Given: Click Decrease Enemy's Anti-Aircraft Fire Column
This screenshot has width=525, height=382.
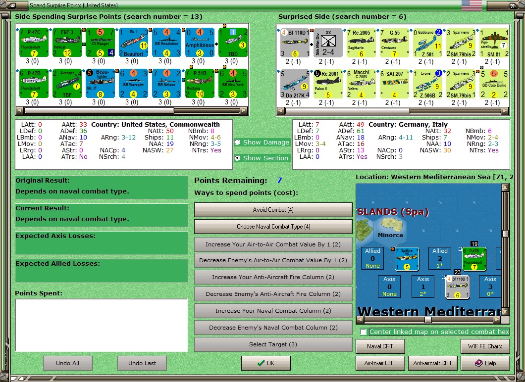Looking at the screenshot, I should (x=273, y=294).
